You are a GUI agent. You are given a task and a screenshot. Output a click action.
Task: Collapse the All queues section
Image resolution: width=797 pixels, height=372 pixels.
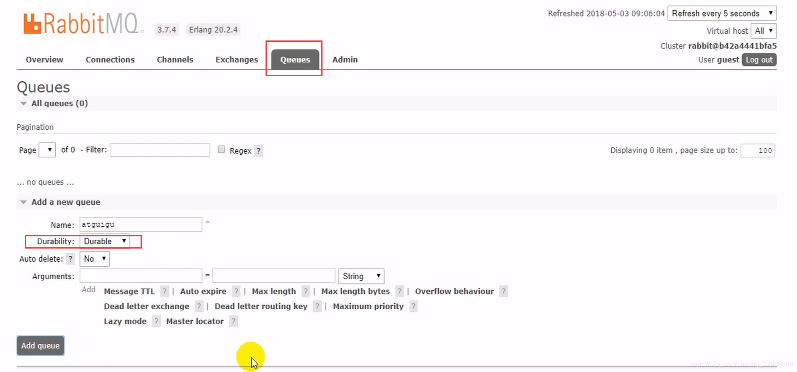[60, 103]
